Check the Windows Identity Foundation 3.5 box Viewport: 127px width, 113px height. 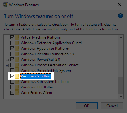pos(12,54)
